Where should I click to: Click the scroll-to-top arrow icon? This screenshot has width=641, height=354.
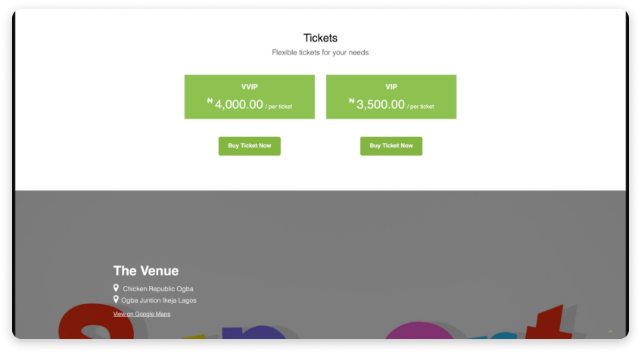tap(611, 331)
